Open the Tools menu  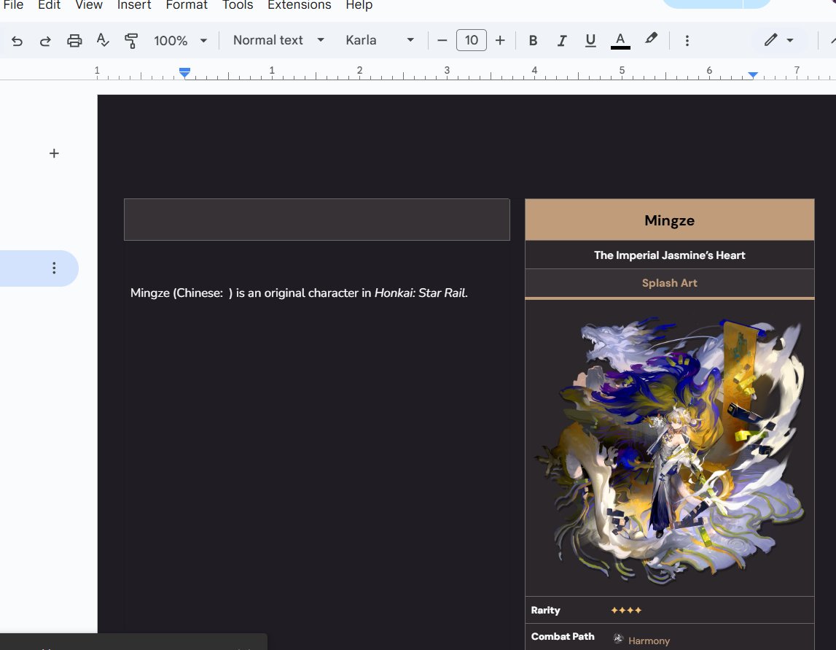238,5
